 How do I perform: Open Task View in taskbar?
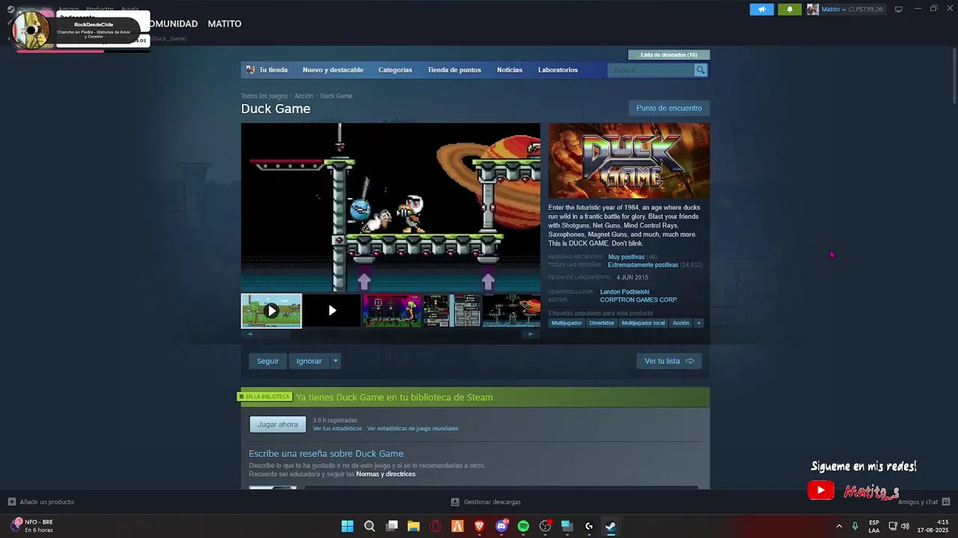[391, 526]
